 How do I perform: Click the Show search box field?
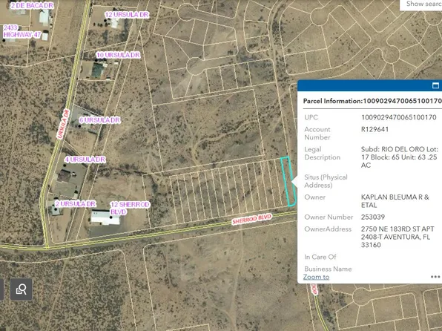[x=420, y=4]
